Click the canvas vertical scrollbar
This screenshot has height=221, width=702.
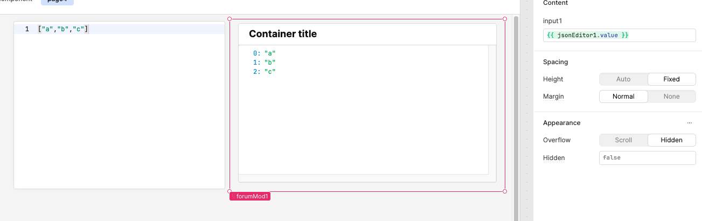[x=516, y=108]
